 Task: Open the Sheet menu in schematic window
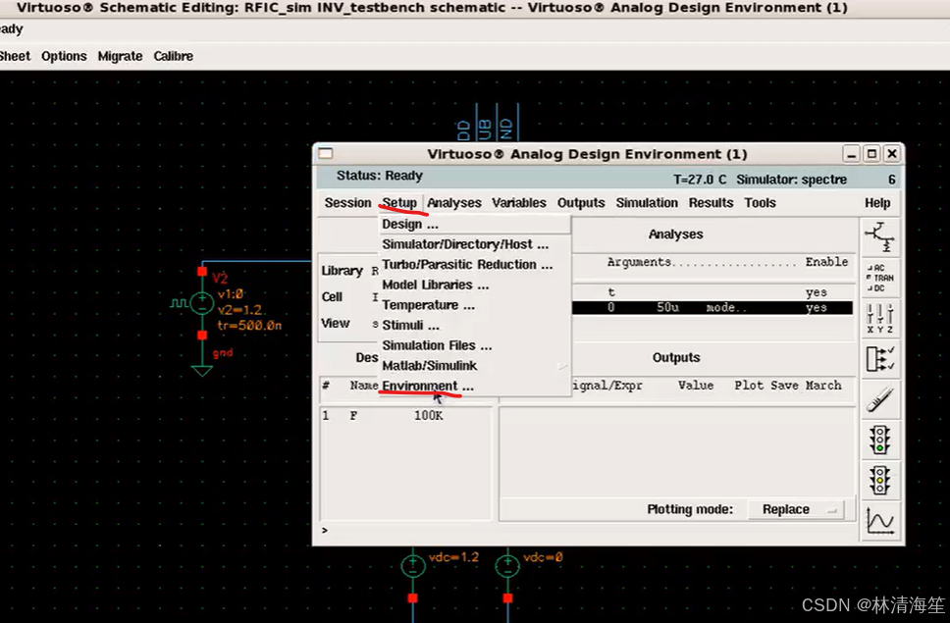tap(15, 56)
